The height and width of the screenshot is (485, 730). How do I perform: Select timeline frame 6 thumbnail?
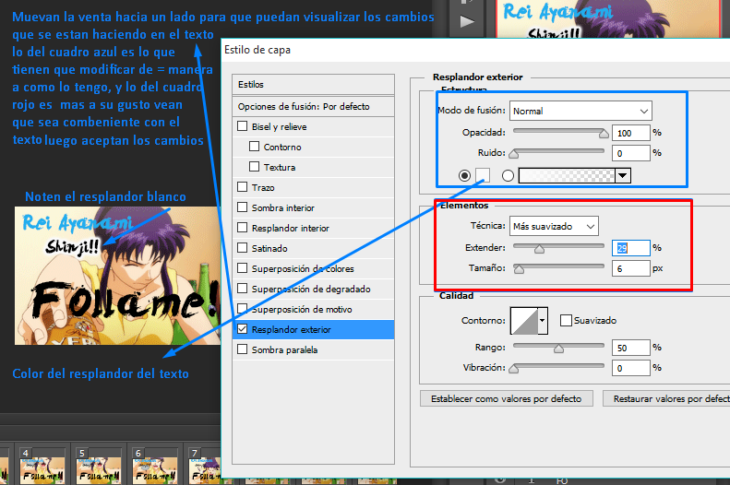[x=154, y=470]
